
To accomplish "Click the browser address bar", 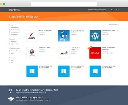I will 64,4.
